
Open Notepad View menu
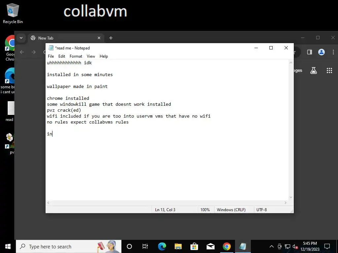(91, 56)
